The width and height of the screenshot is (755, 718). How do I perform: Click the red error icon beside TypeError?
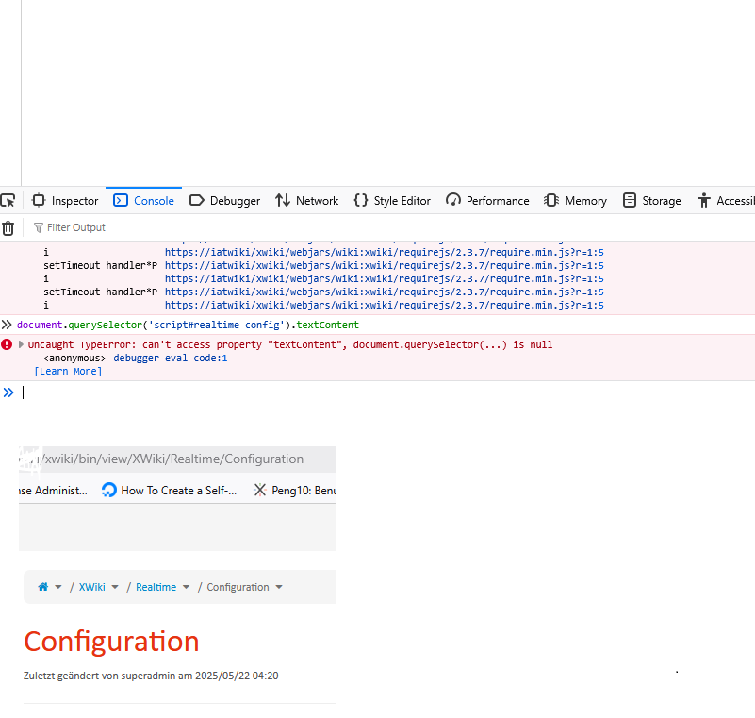[7, 344]
